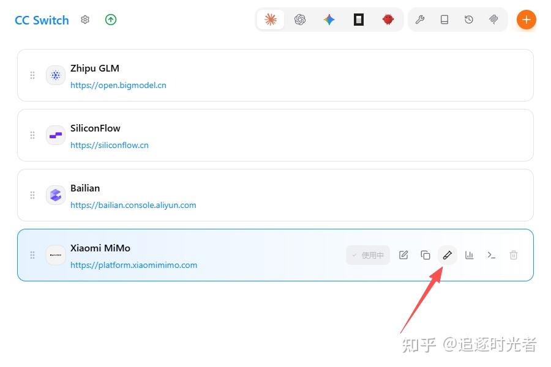The width and height of the screenshot is (551, 367).
Task: Click the Bailian provider logo
Action: [x=56, y=195]
